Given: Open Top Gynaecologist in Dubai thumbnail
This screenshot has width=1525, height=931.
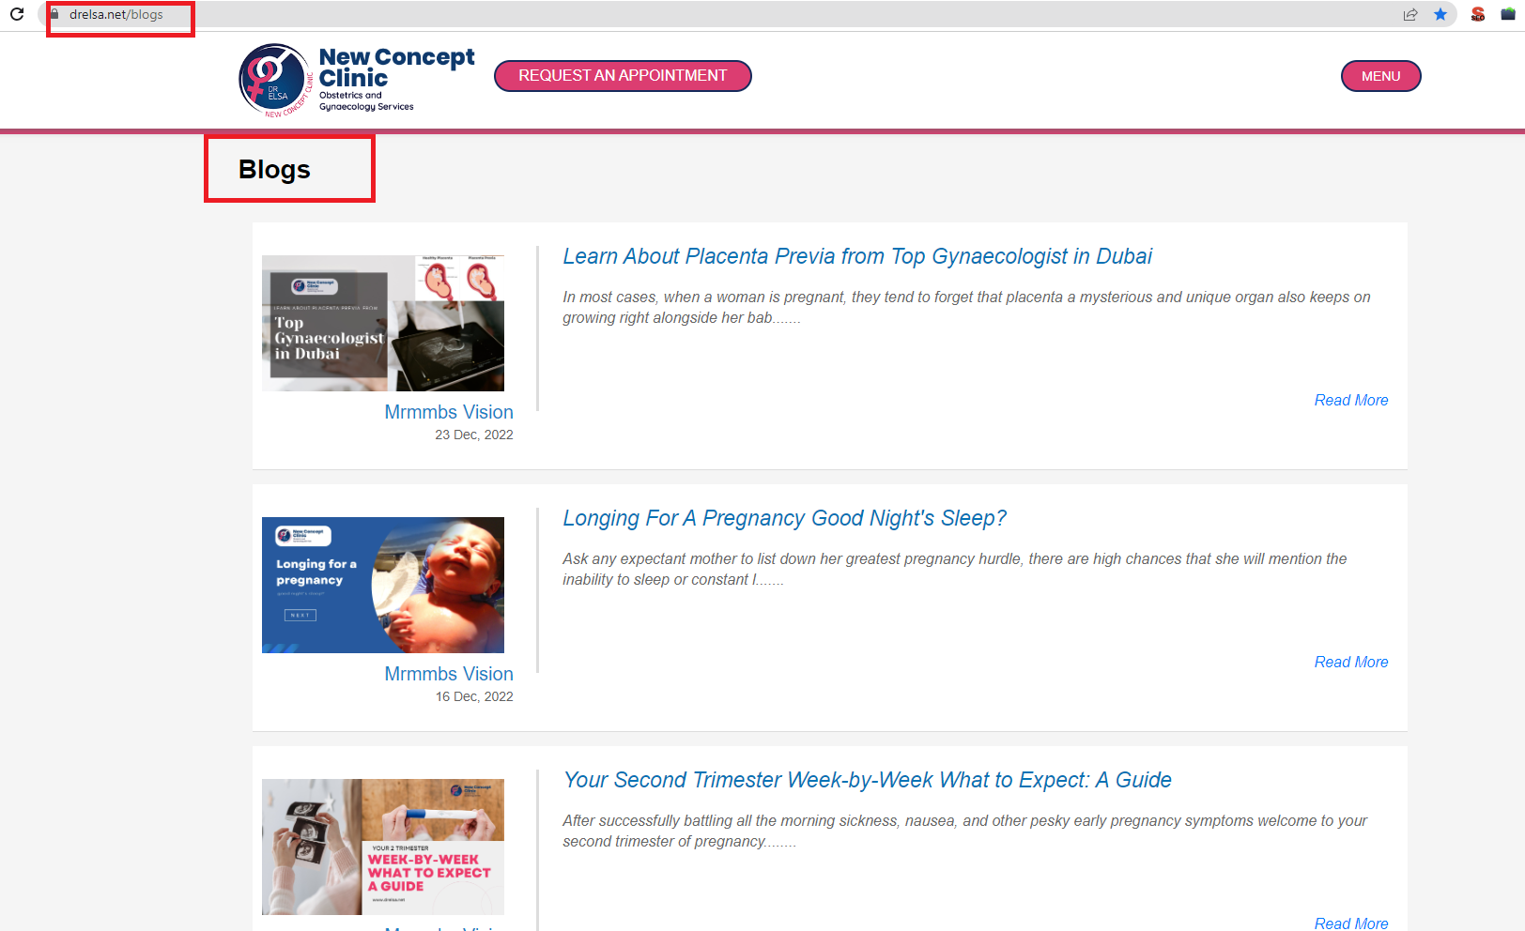Looking at the screenshot, I should click(x=383, y=323).
